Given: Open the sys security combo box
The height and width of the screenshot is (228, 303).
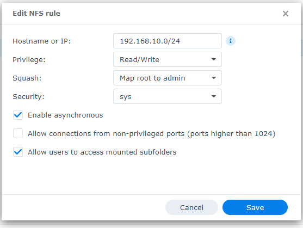Looking at the screenshot, I should [x=168, y=96].
